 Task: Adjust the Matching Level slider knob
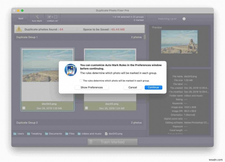pos(184,19)
